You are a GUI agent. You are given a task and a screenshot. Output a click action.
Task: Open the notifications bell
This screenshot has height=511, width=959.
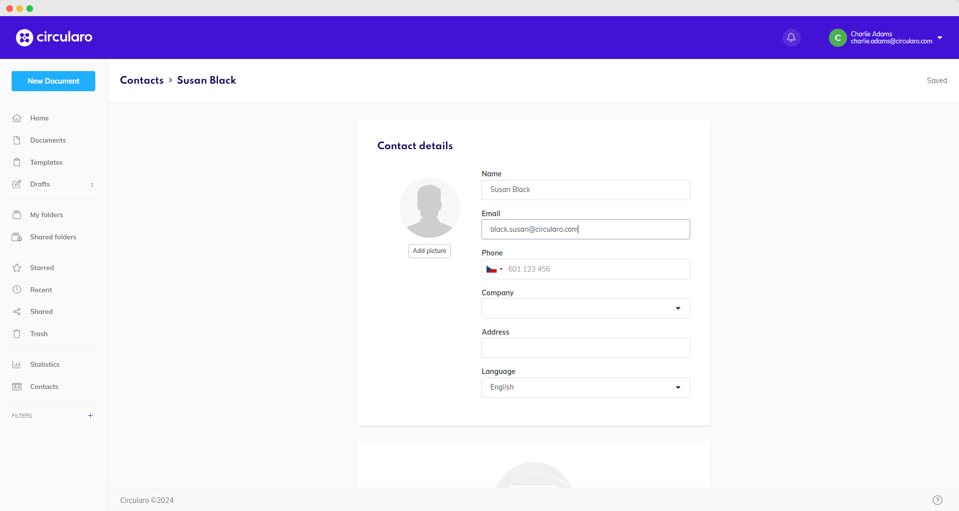(x=791, y=37)
